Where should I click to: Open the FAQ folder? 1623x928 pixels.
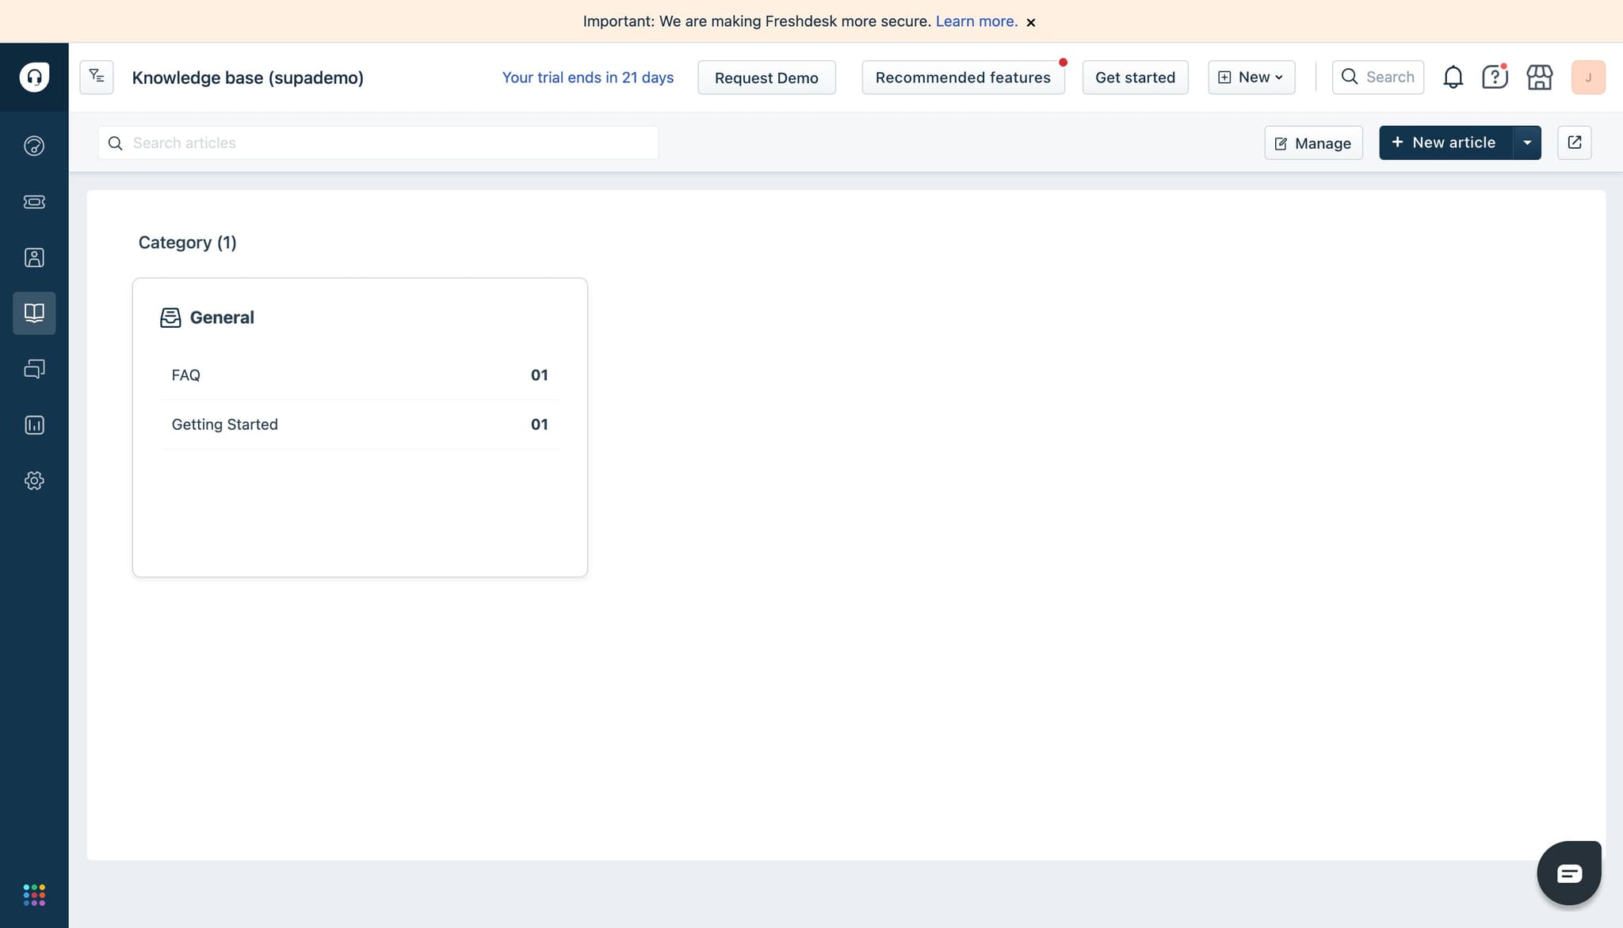tap(186, 375)
